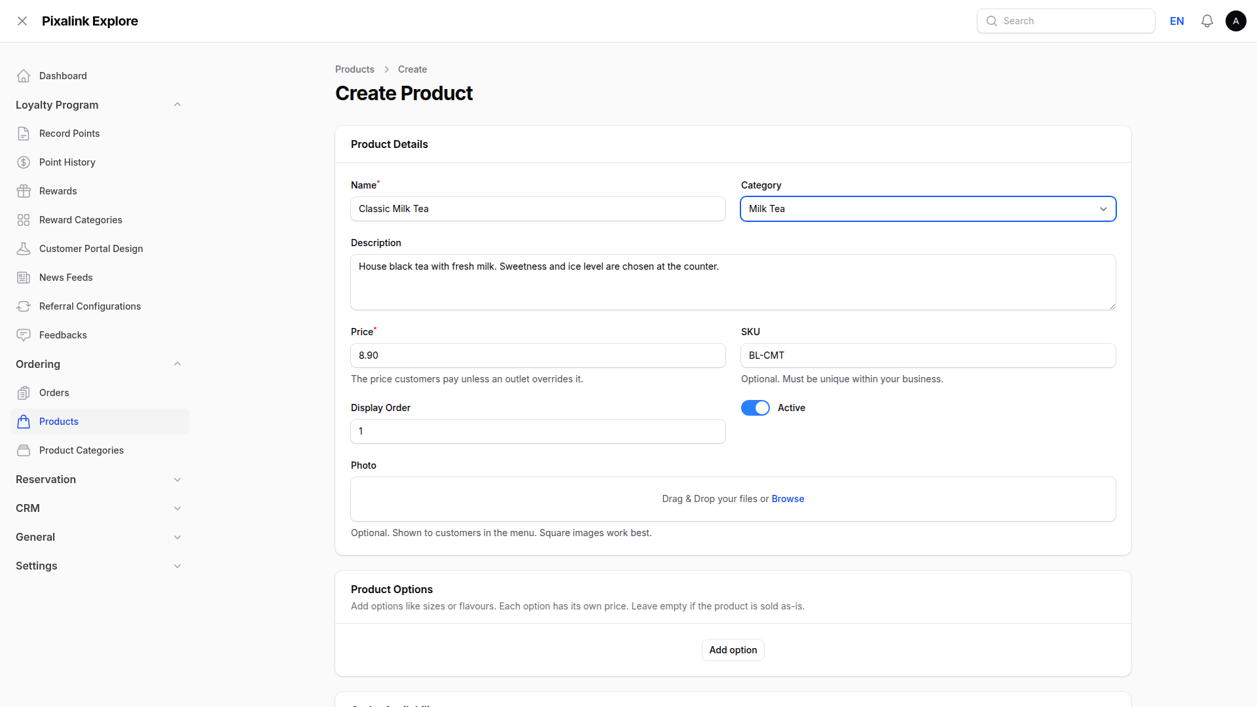Viewport: 1257px width, 707px height.
Task: Click the Browse link for photo upload
Action: tap(788, 499)
